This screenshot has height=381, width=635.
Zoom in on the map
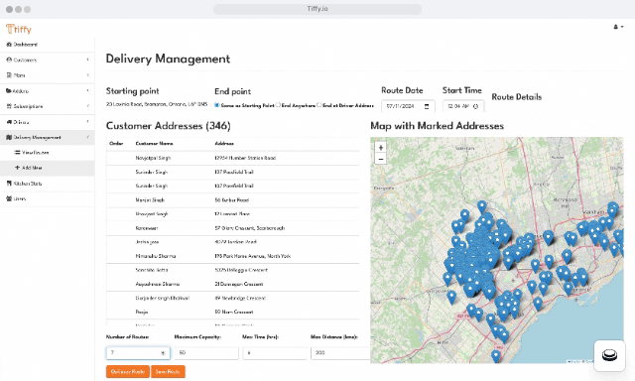[x=380, y=148]
